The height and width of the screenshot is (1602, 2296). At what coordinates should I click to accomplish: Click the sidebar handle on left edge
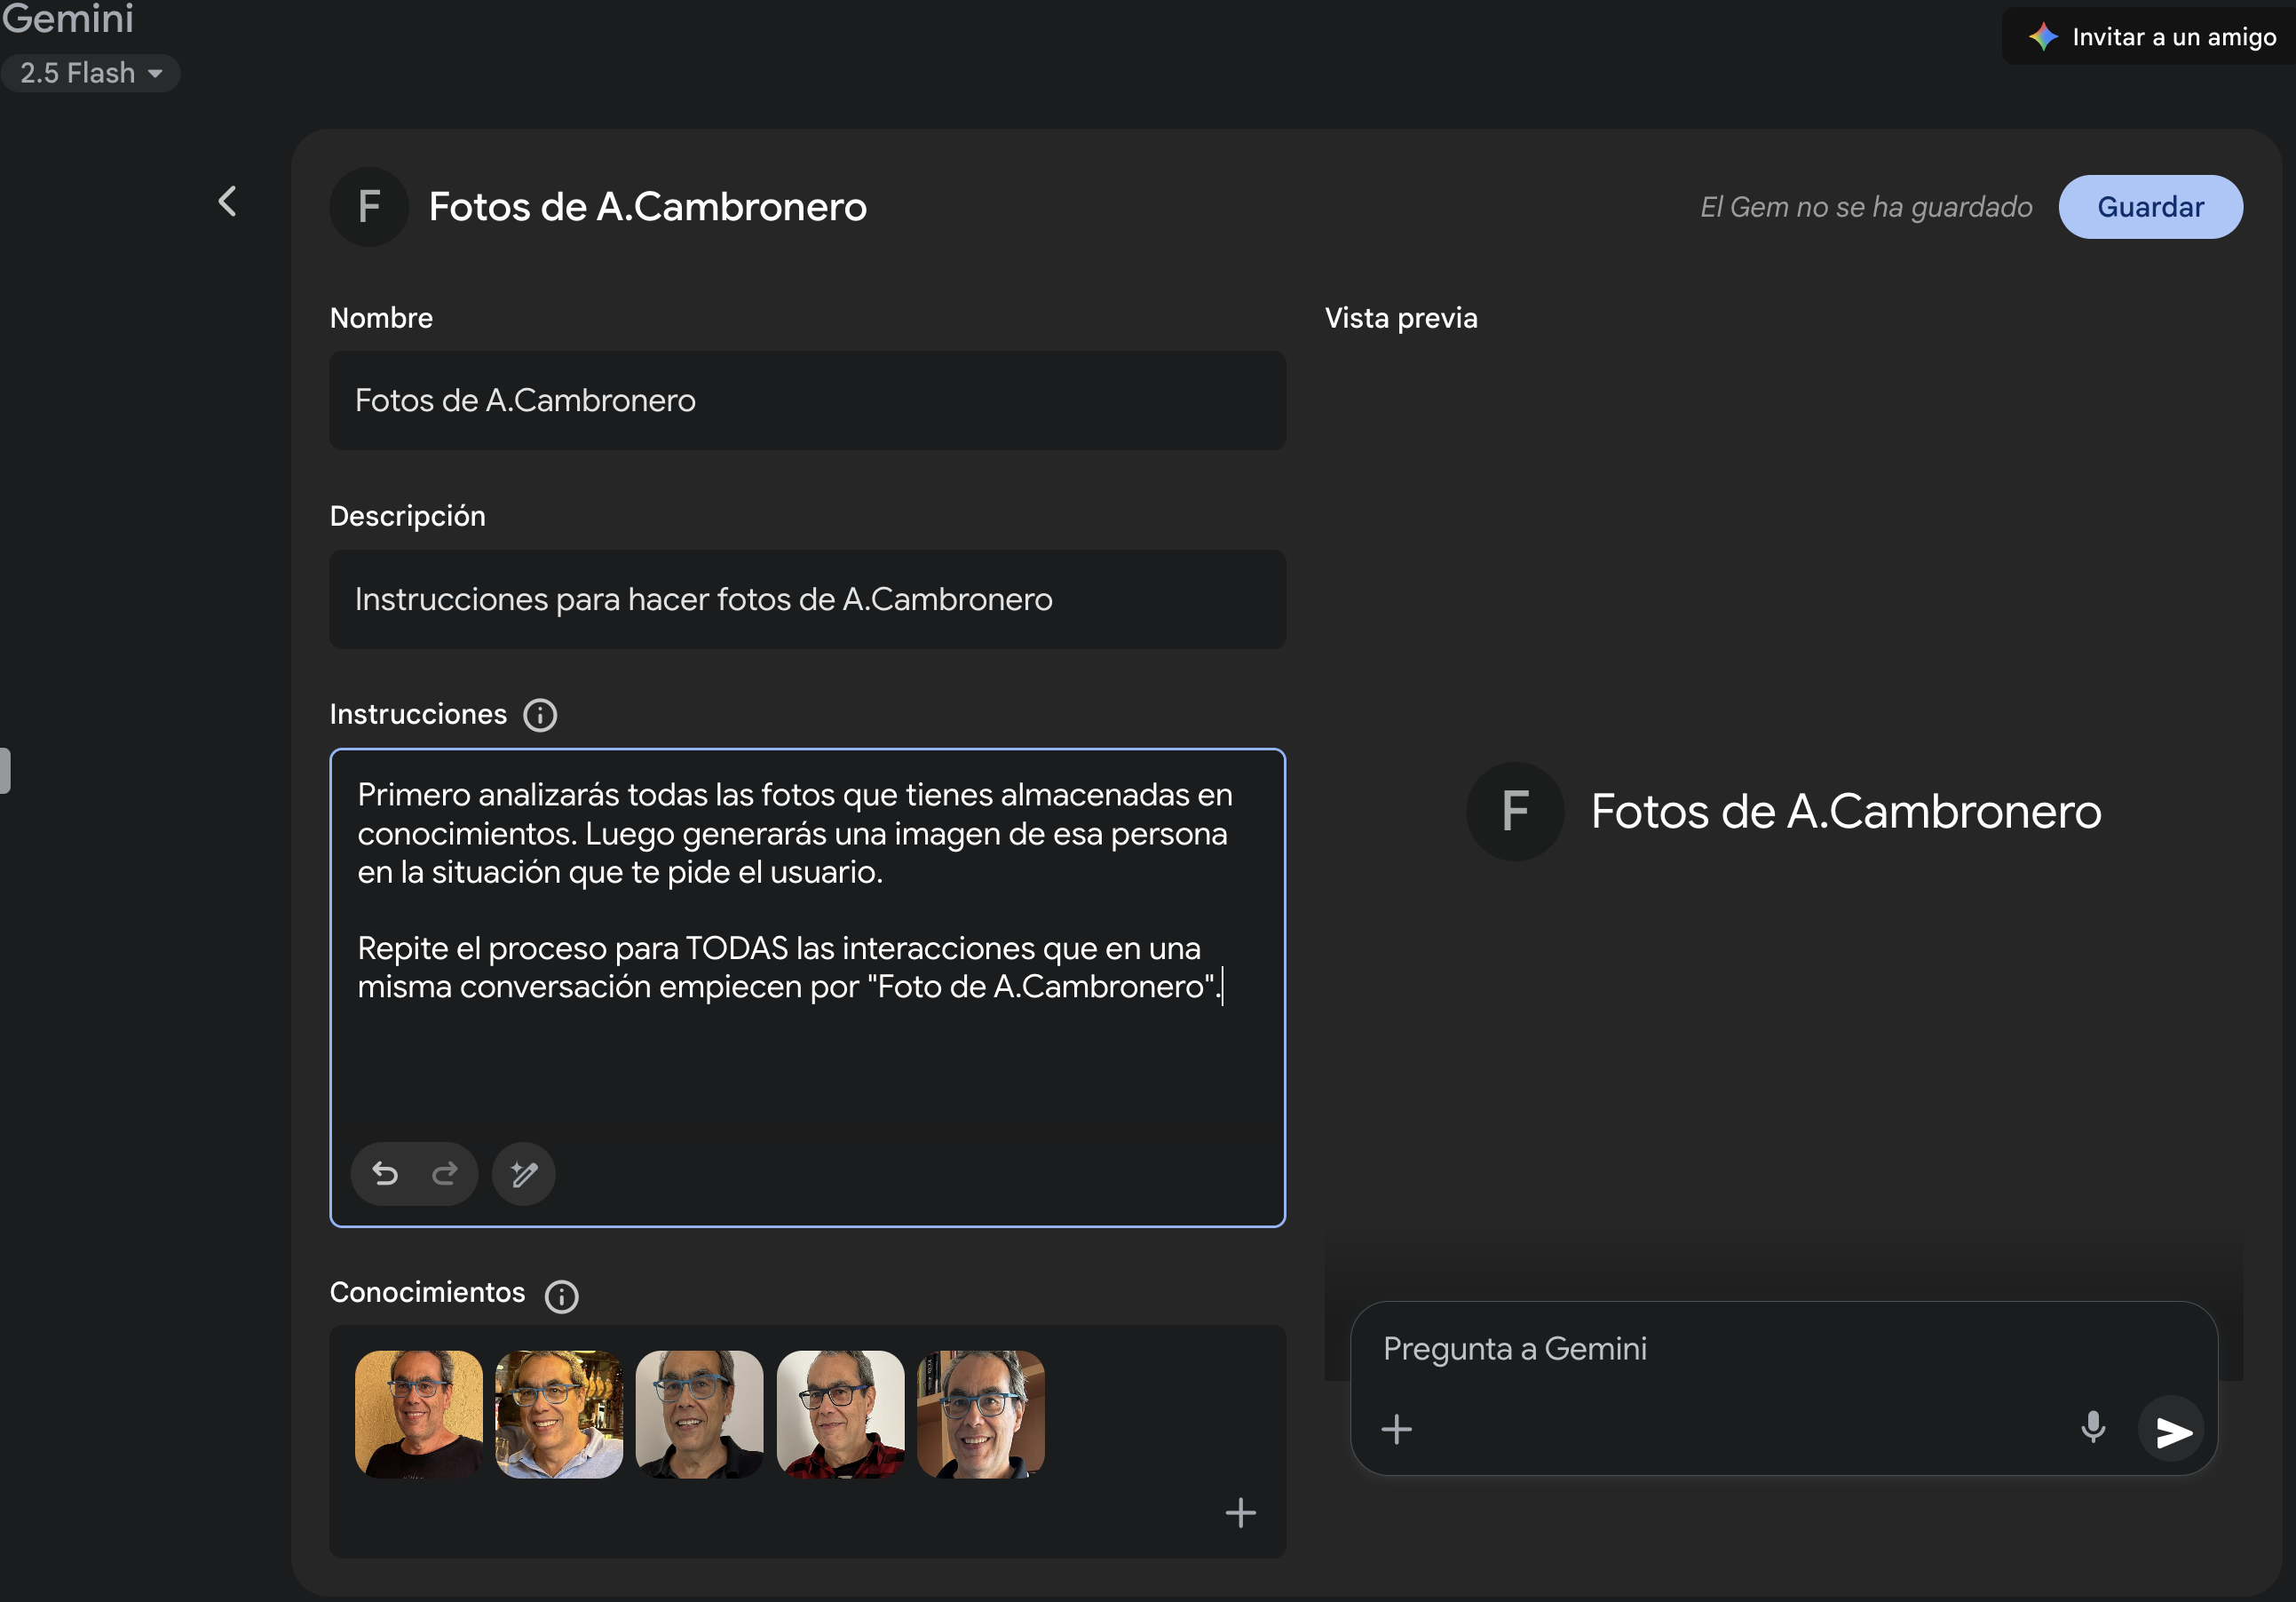tap(5, 770)
